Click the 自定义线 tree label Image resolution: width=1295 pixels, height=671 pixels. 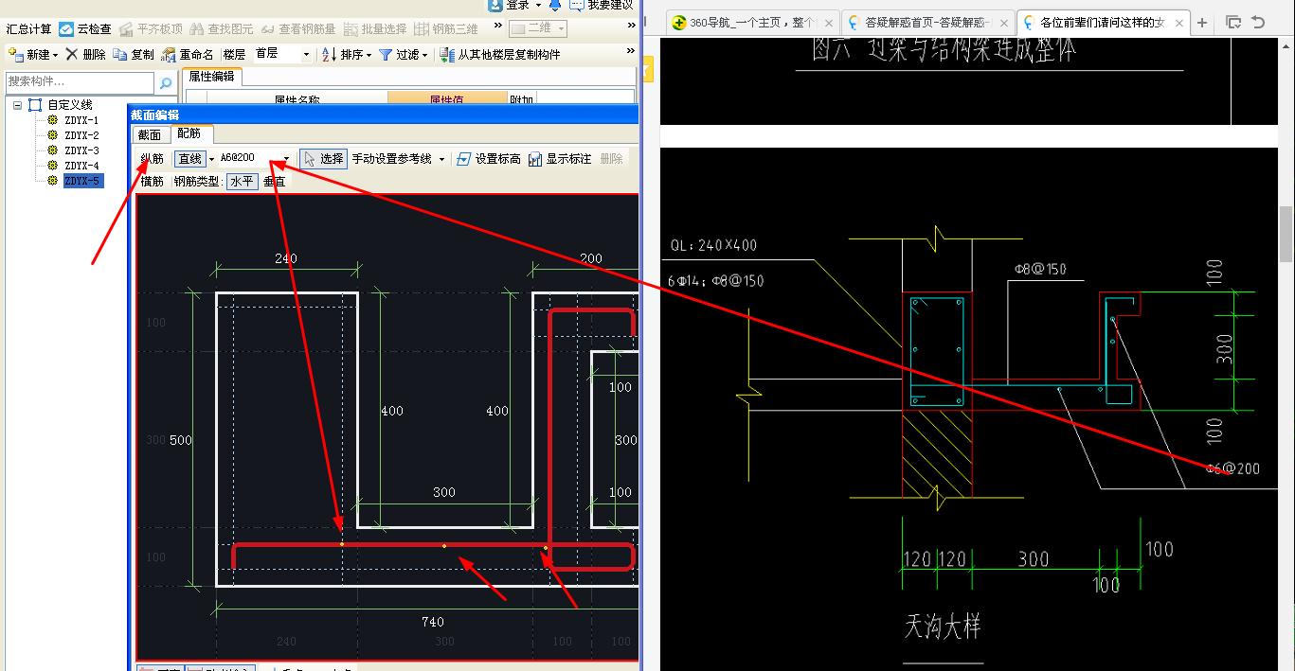point(70,105)
